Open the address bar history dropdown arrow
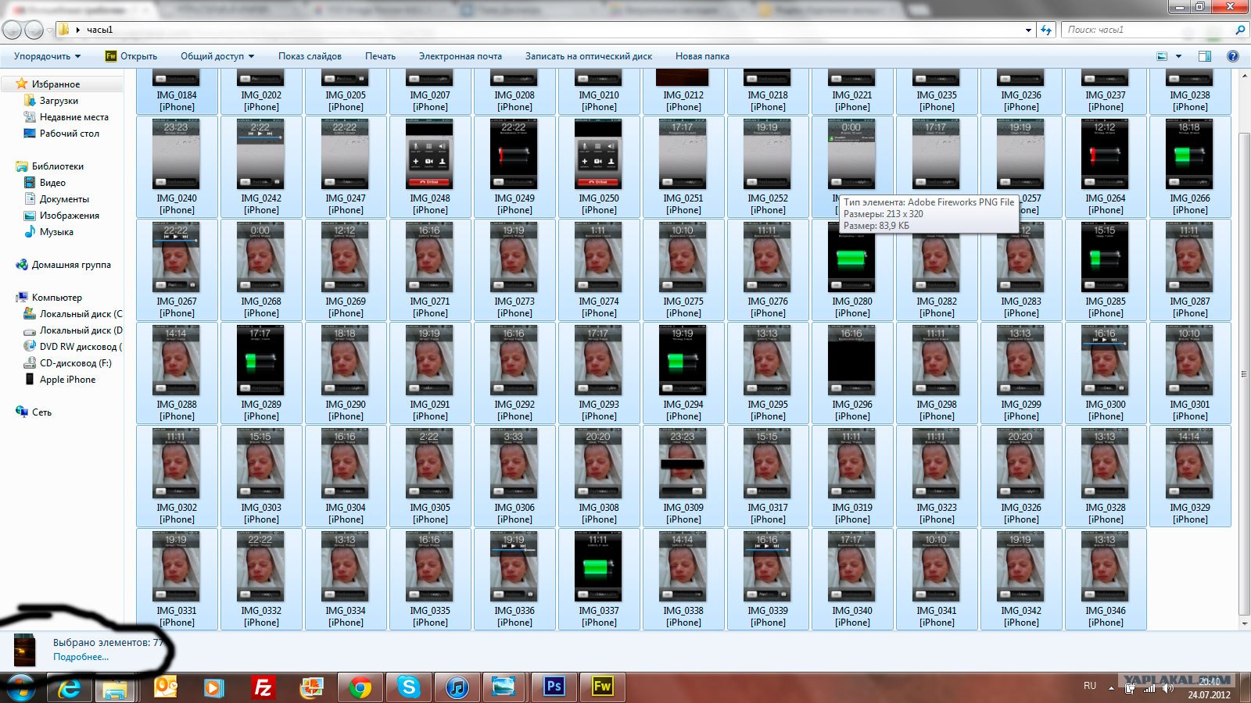The width and height of the screenshot is (1251, 703). click(x=1028, y=30)
